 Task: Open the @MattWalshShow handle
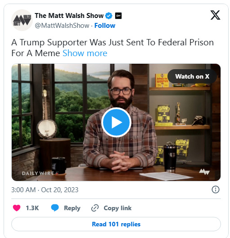pos(62,26)
